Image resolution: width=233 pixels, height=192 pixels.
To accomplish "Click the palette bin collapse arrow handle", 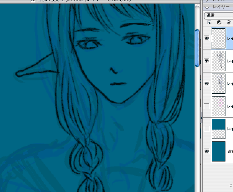I will pos(202,118).
